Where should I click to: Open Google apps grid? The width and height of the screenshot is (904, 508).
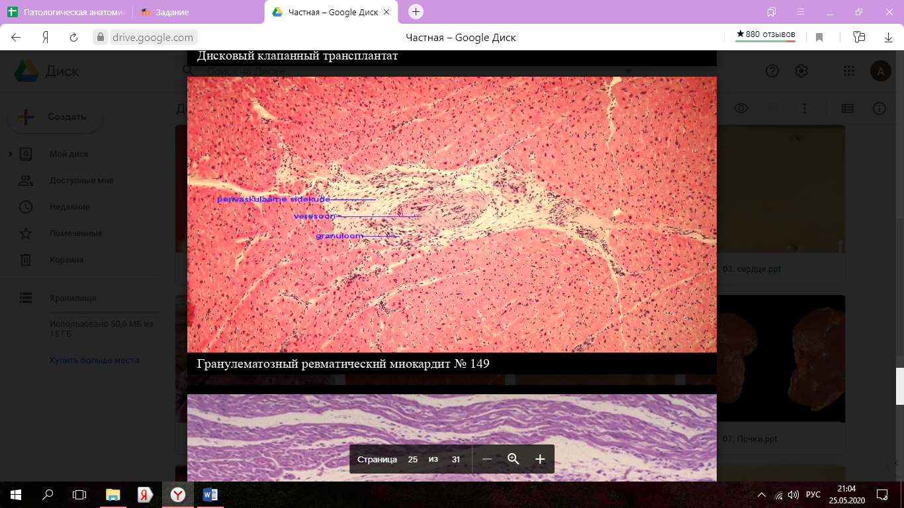[849, 71]
